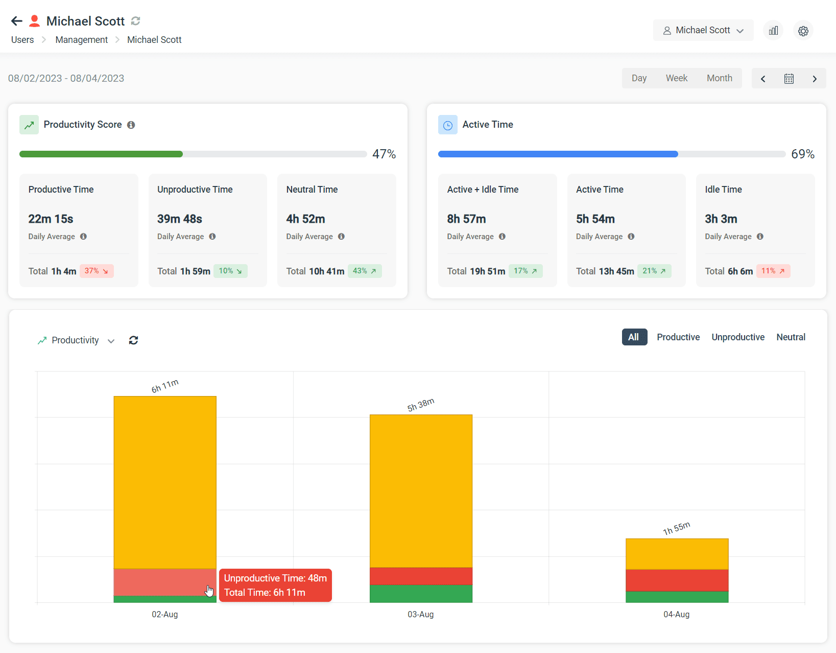Image resolution: width=836 pixels, height=653 pixels.
Task: Click the back arrow next to Michael Scott
Action: [16, 20]
